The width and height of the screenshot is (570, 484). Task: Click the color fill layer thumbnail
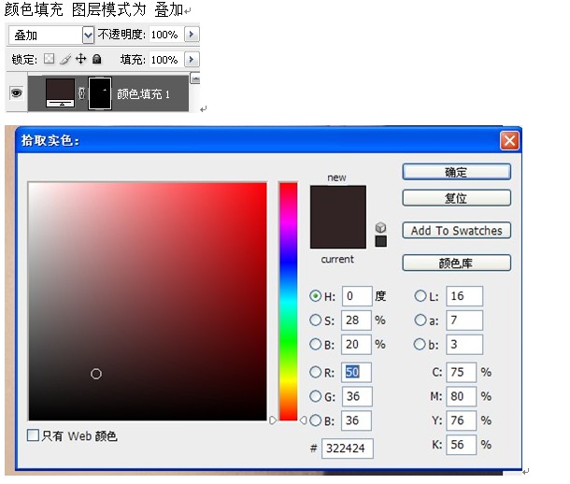(x=60, y=93)
